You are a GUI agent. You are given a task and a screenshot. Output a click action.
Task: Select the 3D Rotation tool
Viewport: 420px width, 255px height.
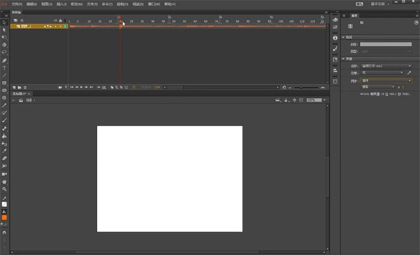pos(4,44)
